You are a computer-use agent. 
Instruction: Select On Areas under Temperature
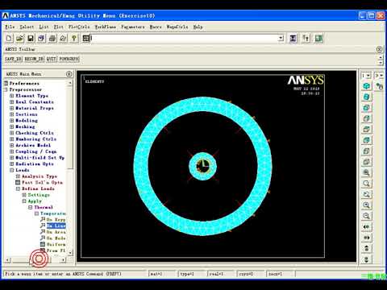point(56,232)
